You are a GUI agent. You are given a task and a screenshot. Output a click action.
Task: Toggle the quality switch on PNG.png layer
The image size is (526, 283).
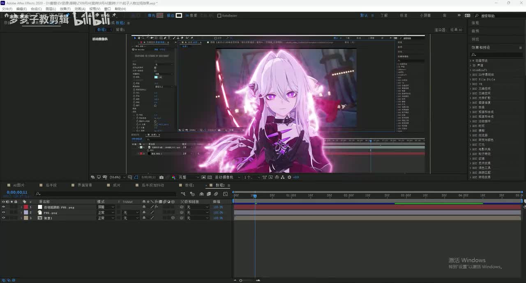tap(152, 212)
